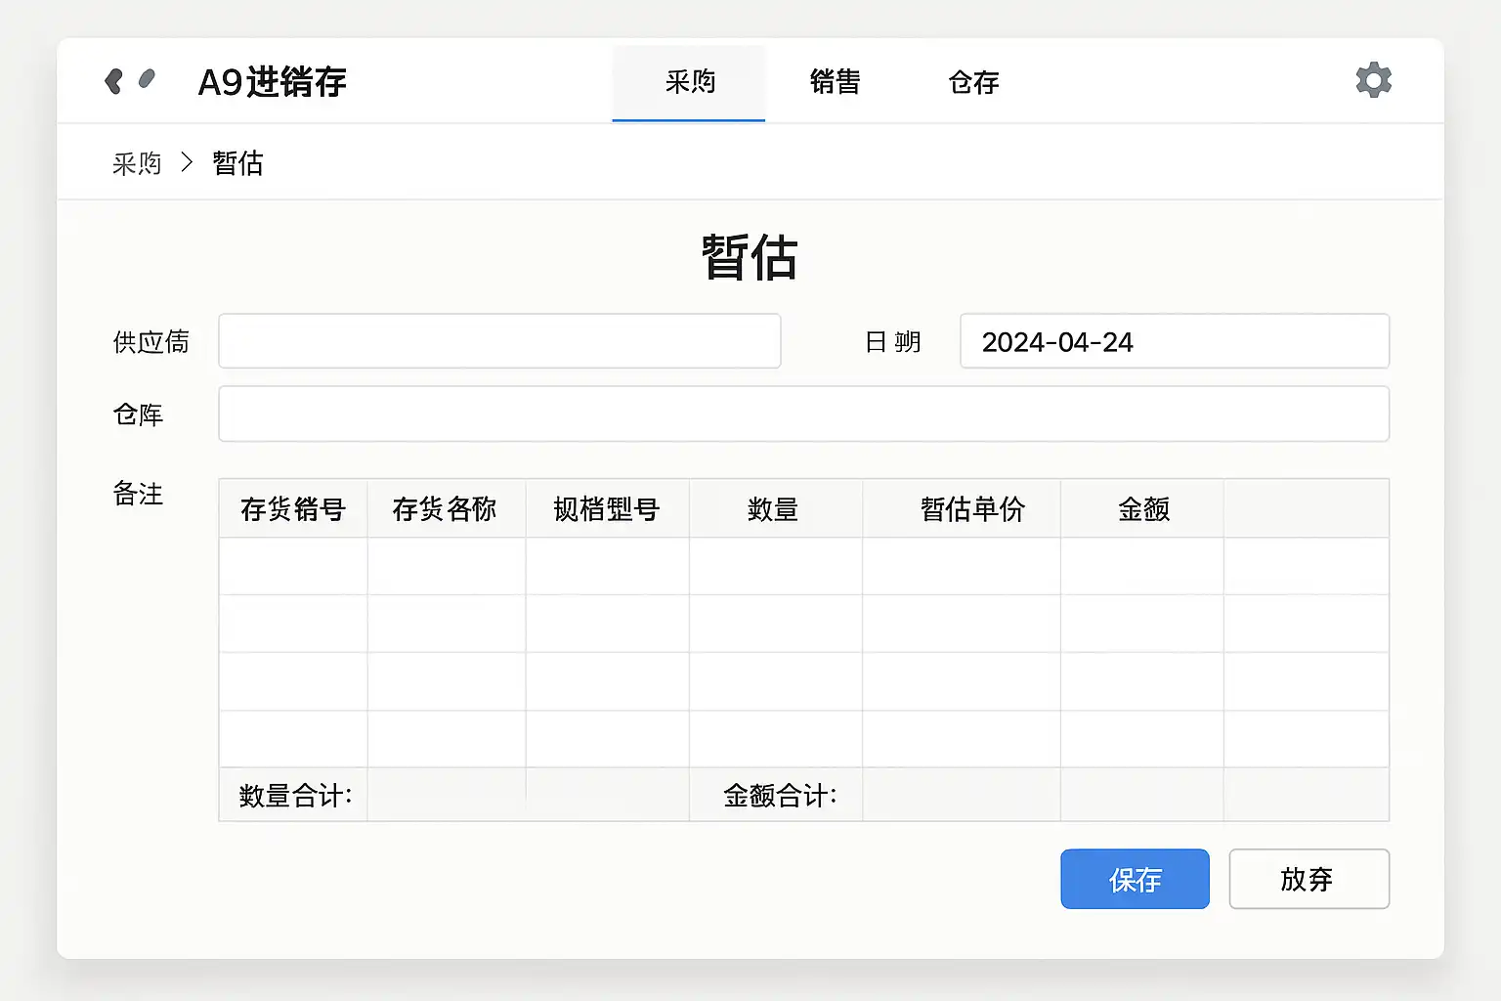Focus the 仓库 input field
The image size is (1501, 1001).
click(803, 413)
